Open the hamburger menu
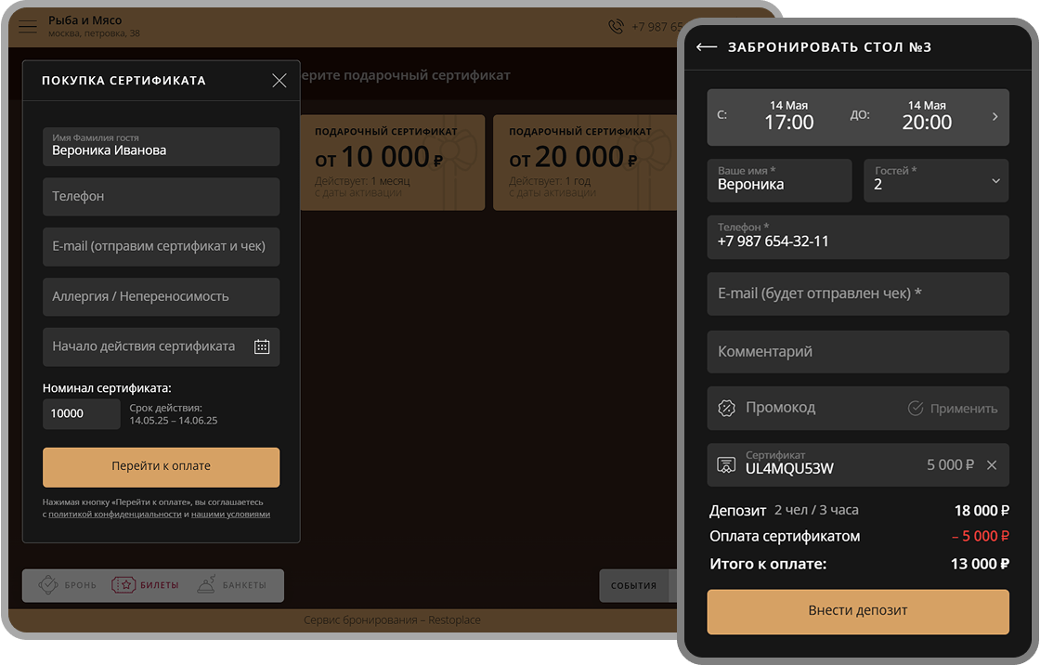The image size is (1040, 665). (x=28, y=26)
